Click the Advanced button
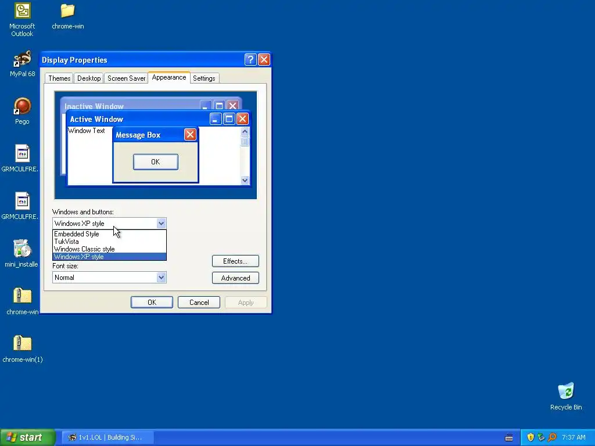595x446 pixels. (235, 278)
